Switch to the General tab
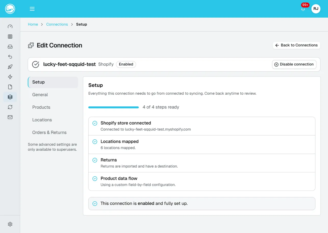This screenshot has width=328, height=233. tap(53, 95)
